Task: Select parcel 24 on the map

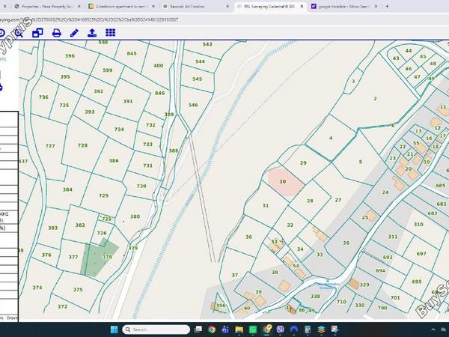Action: click(x=385, y=192)
